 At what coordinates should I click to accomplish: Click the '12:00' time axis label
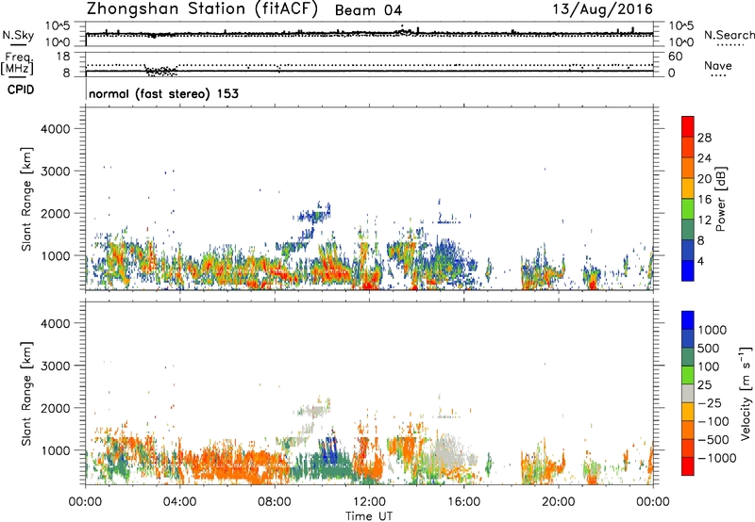tap(369, 502)
